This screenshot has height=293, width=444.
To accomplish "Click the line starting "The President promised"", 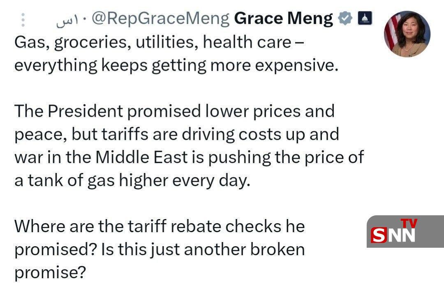I will [x=174, y=111].
